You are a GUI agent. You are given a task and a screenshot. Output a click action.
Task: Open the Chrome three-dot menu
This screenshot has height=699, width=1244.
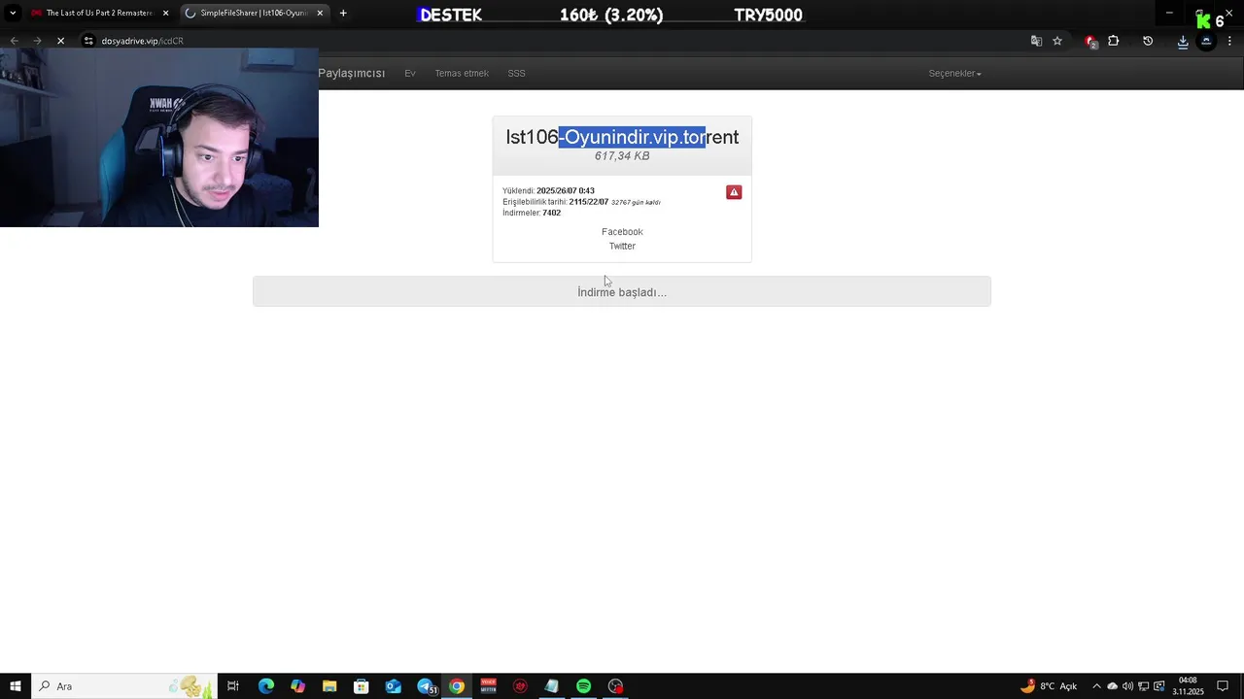pos(1229,41)
